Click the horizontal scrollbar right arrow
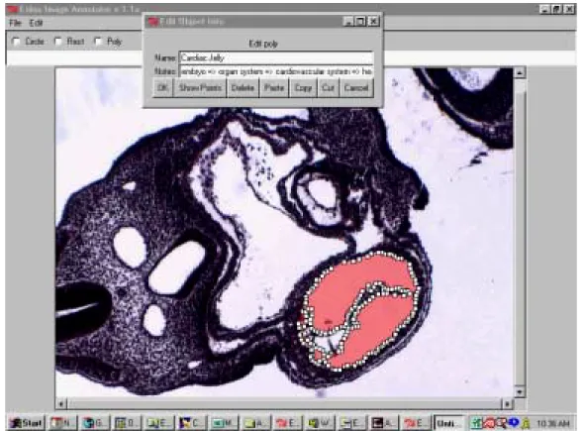585x431 pixels. coord(507,403)
